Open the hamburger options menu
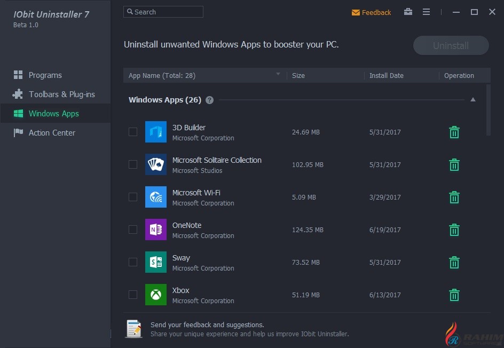504x348 pixels. tap(426, 12)
